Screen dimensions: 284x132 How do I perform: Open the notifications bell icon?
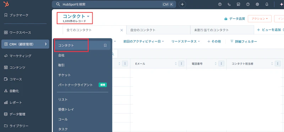coord(267,5)
